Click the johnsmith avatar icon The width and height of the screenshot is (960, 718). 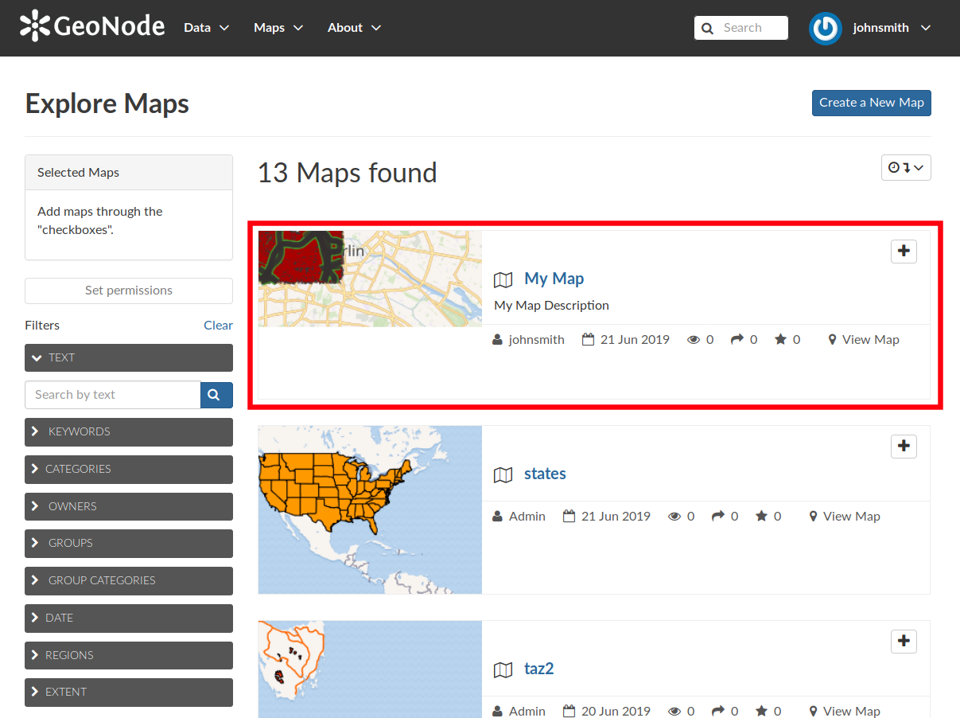point(826,29)
